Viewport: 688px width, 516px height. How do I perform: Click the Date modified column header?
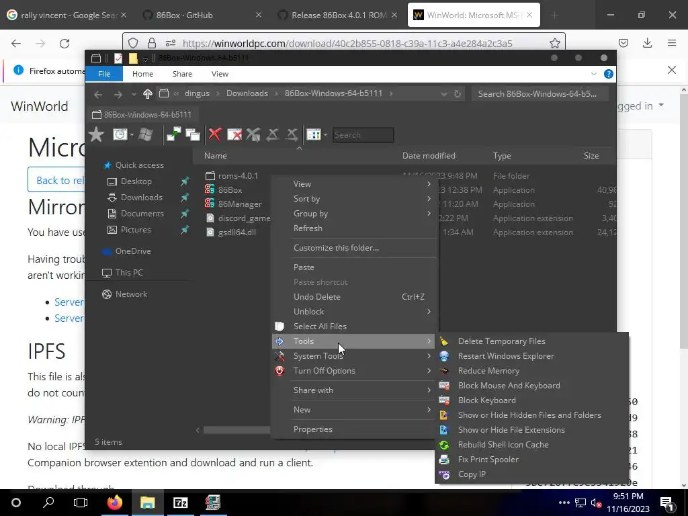pyautogui.click(x=429, y=156)
